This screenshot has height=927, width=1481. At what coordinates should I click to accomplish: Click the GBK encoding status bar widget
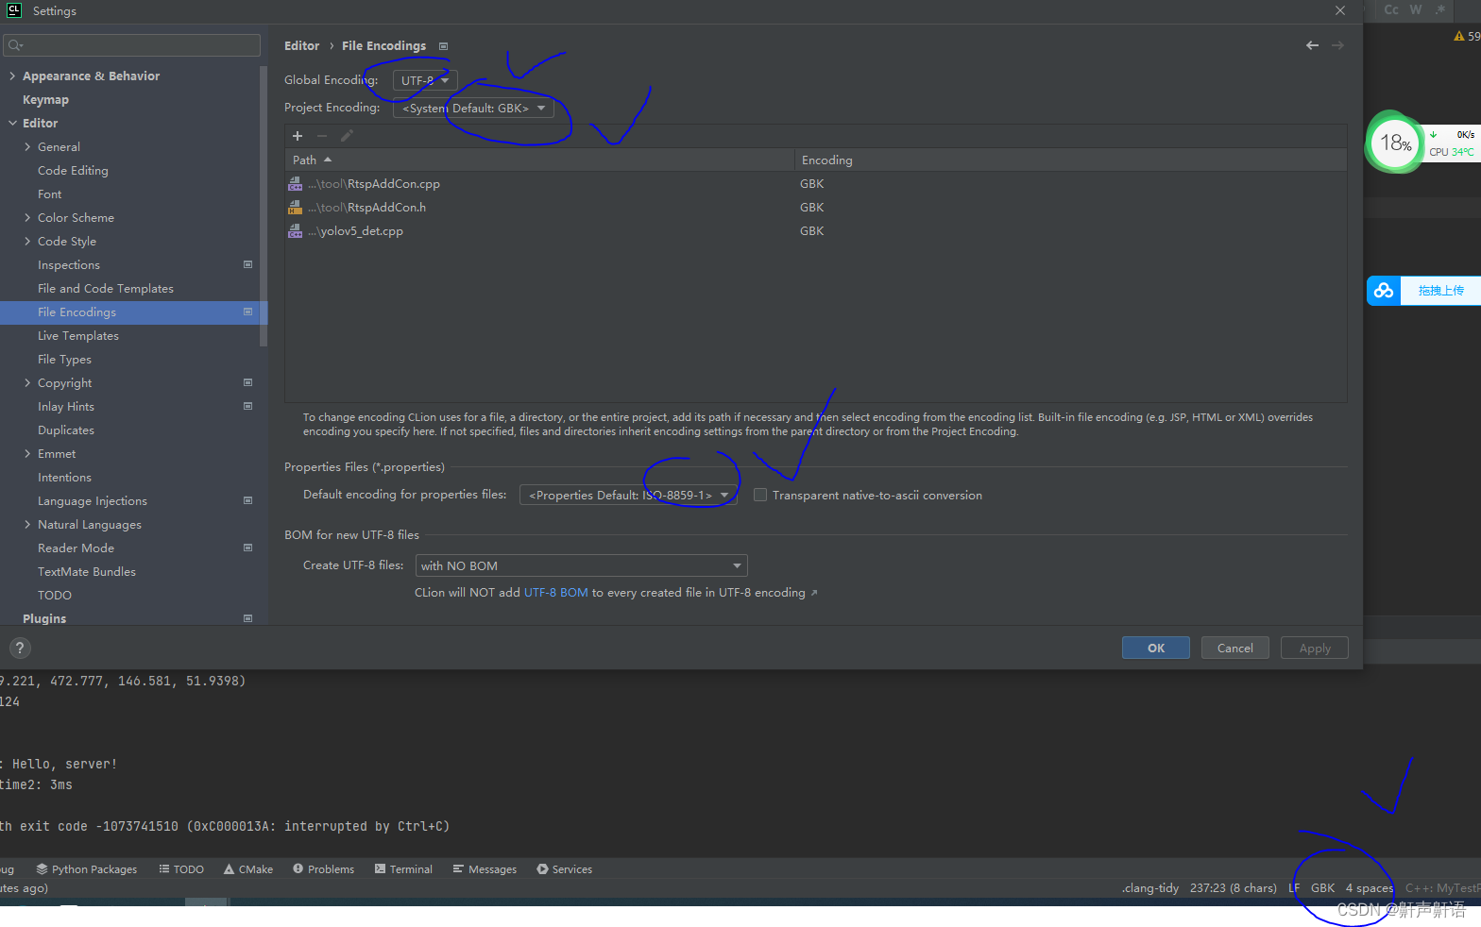click(x=1322, y=888)
